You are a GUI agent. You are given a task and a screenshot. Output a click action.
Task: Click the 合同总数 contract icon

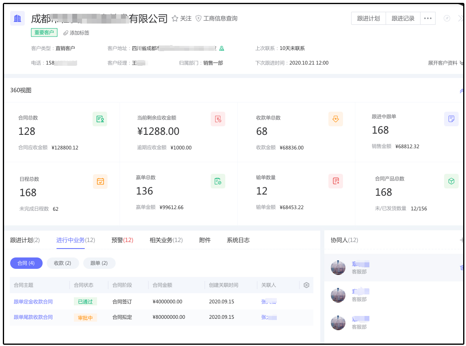(x=100, y=119)
